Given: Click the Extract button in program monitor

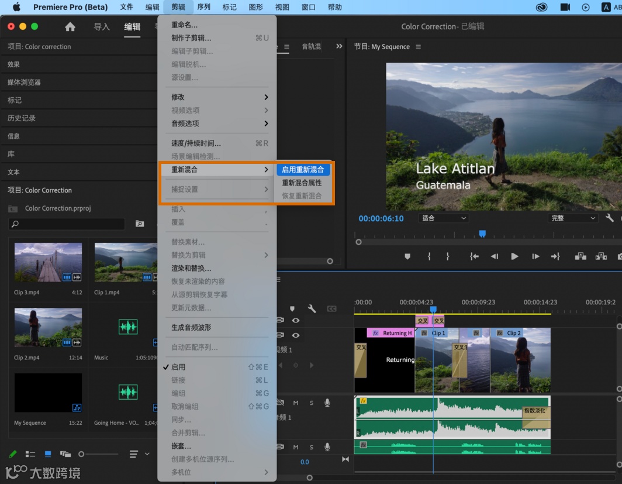Looking at the screenshot, I should (601, 256).
